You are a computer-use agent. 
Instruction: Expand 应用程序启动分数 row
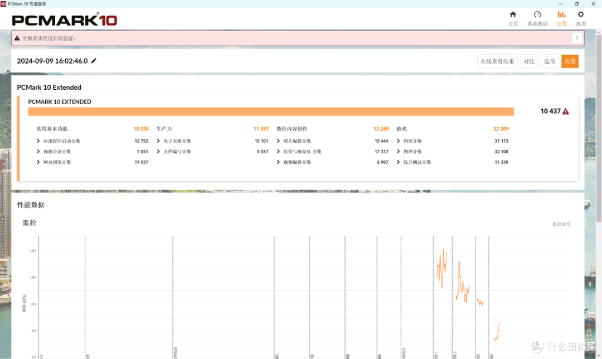pyautogui.click(x=38, y=141)
